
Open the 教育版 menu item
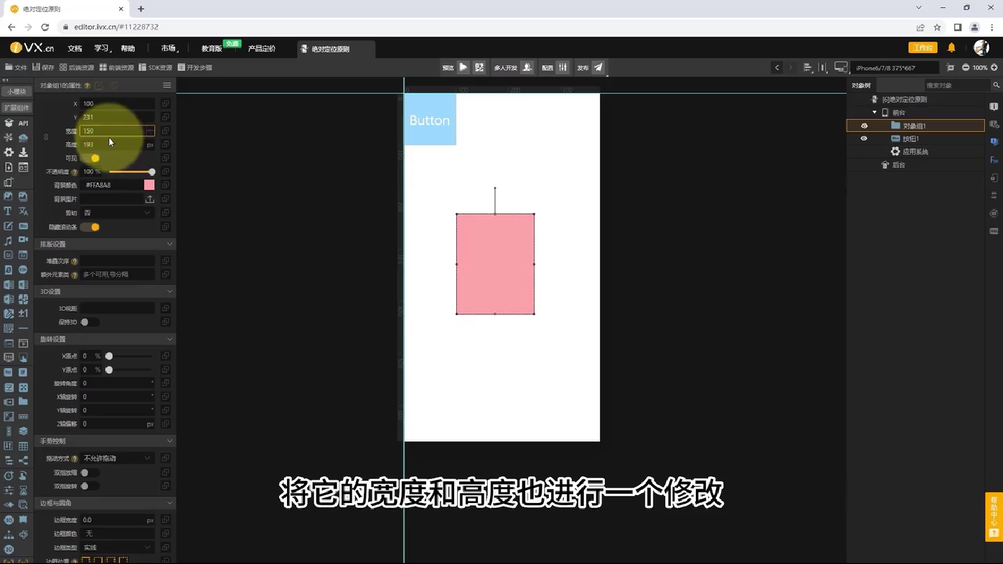point(211,49)
